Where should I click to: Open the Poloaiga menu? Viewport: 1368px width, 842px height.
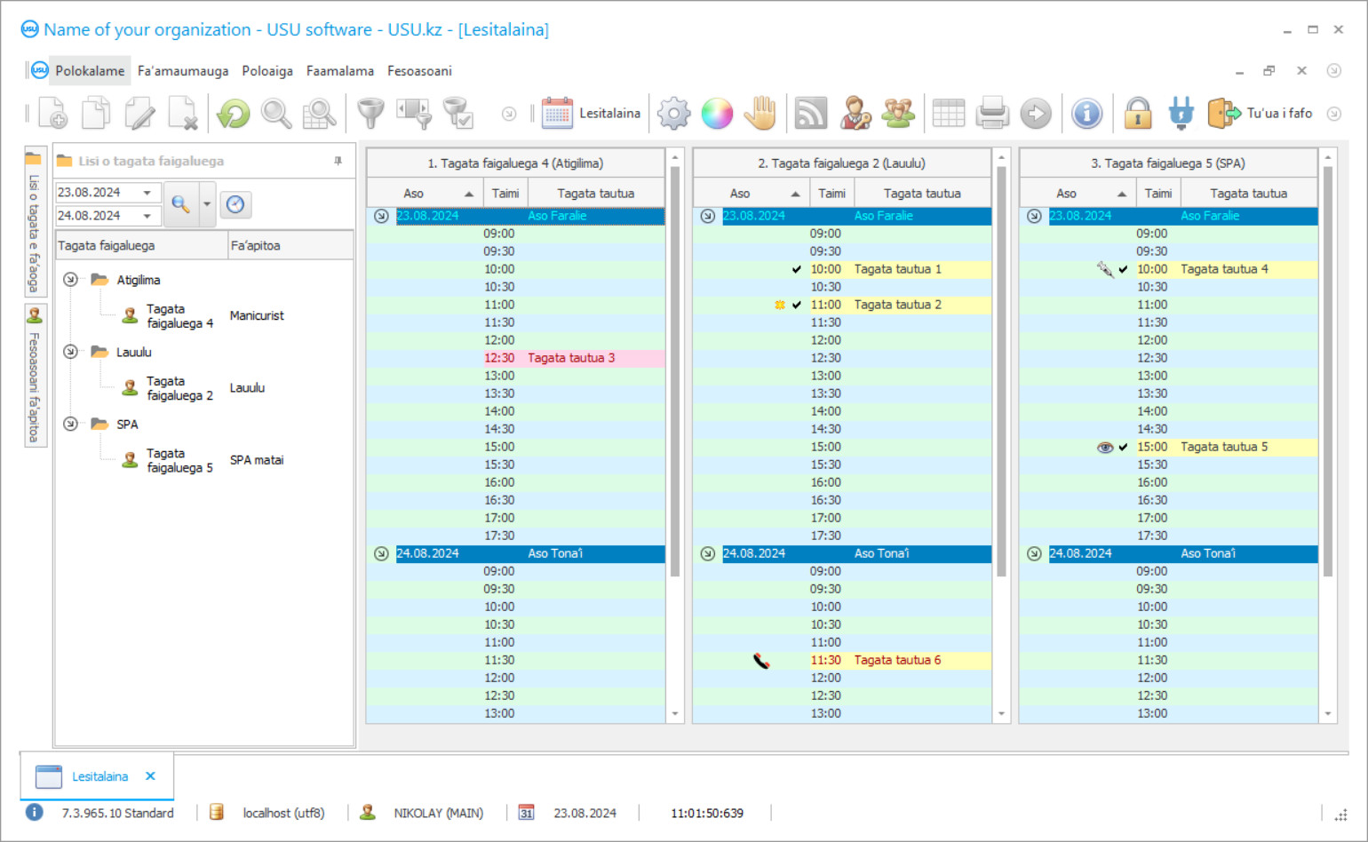267,71
